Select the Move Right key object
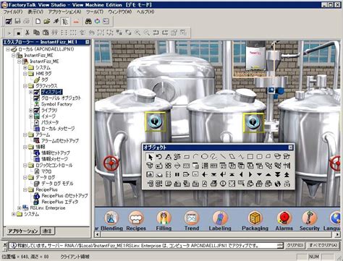This screenshot has width=343, height=261. (x=250, y=174)
